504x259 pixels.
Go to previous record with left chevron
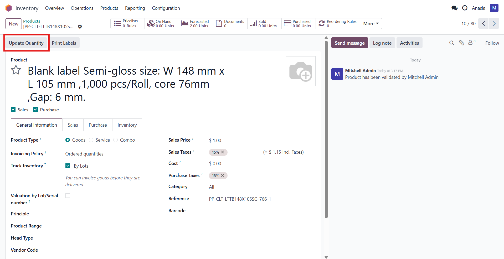point(484,24)
